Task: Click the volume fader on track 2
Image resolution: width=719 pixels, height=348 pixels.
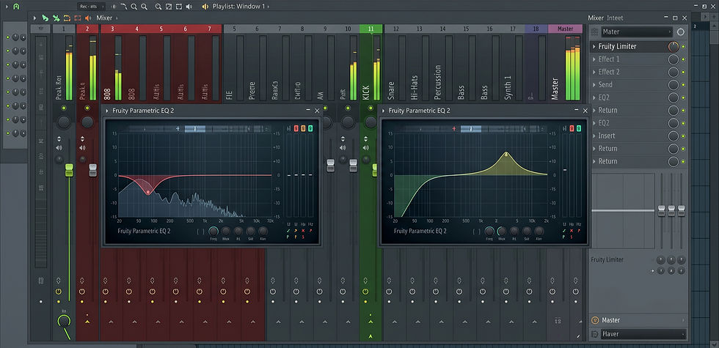Action: pos(92,170)
